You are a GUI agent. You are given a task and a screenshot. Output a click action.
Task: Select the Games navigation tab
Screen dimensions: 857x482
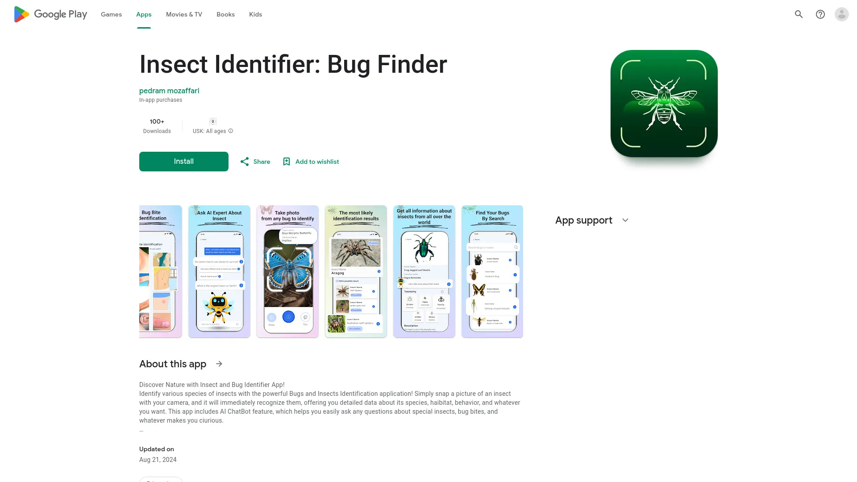pos(111,14)
